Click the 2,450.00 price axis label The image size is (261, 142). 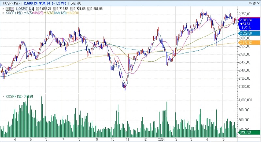coord(244,62)
